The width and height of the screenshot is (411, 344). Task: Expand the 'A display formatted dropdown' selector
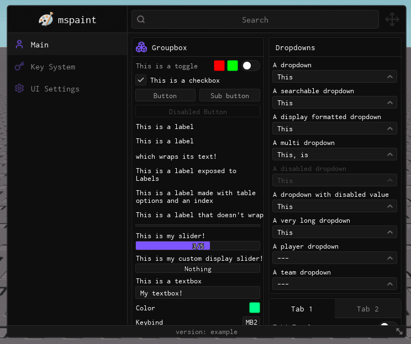pyautogui.click(x=335, y=128)
